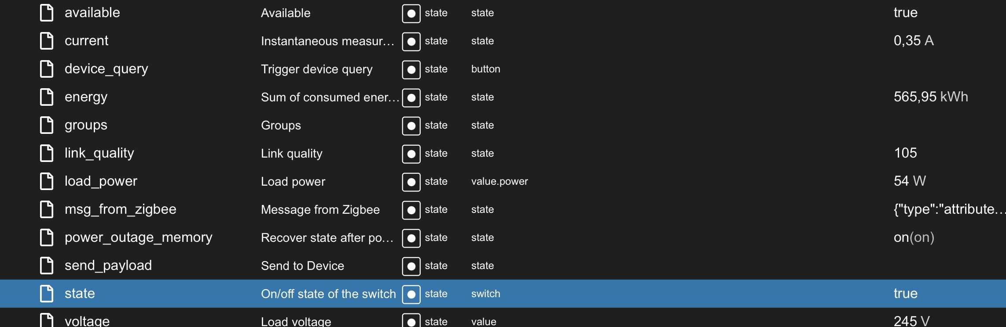Select the power_outage_memory entry
This screenshot has width=1006, height=327.
click(x=138, y=237)
